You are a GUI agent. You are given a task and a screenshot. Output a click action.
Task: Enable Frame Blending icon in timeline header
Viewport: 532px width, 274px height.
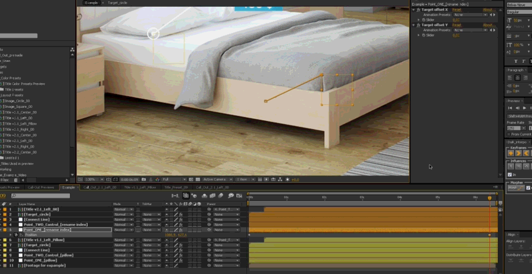pyautogui.click(x=212, y=196)
